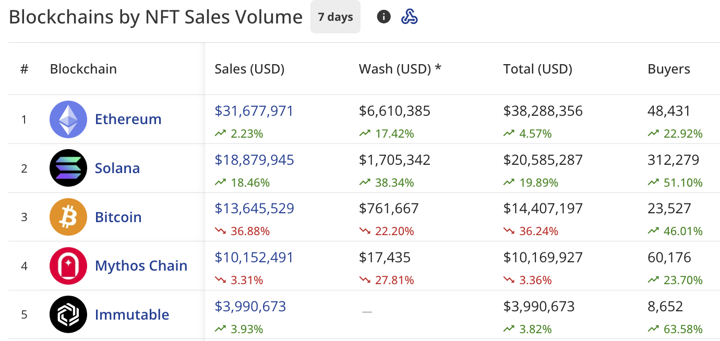Open Solana sales value $18,879,945
This screenshot has width=720, height=341.
(255, 160)
